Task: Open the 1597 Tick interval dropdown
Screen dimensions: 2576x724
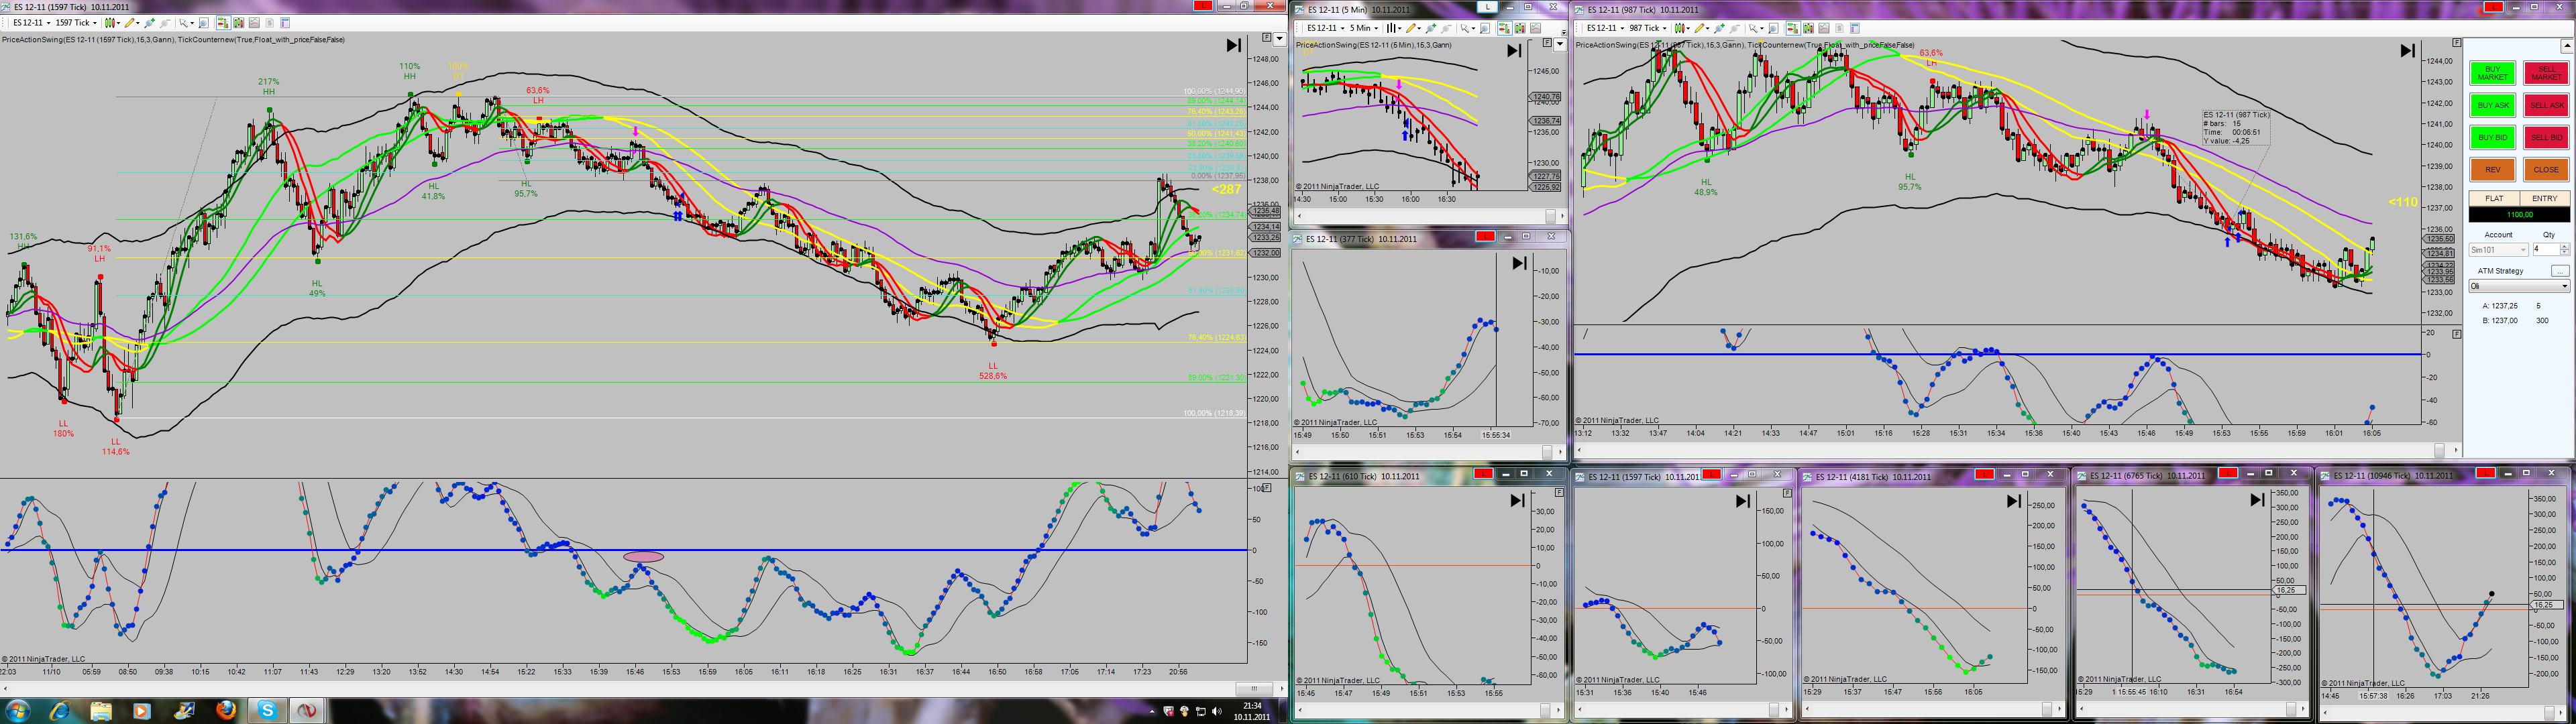Action: pyautogui.click(x=76, y=23)
